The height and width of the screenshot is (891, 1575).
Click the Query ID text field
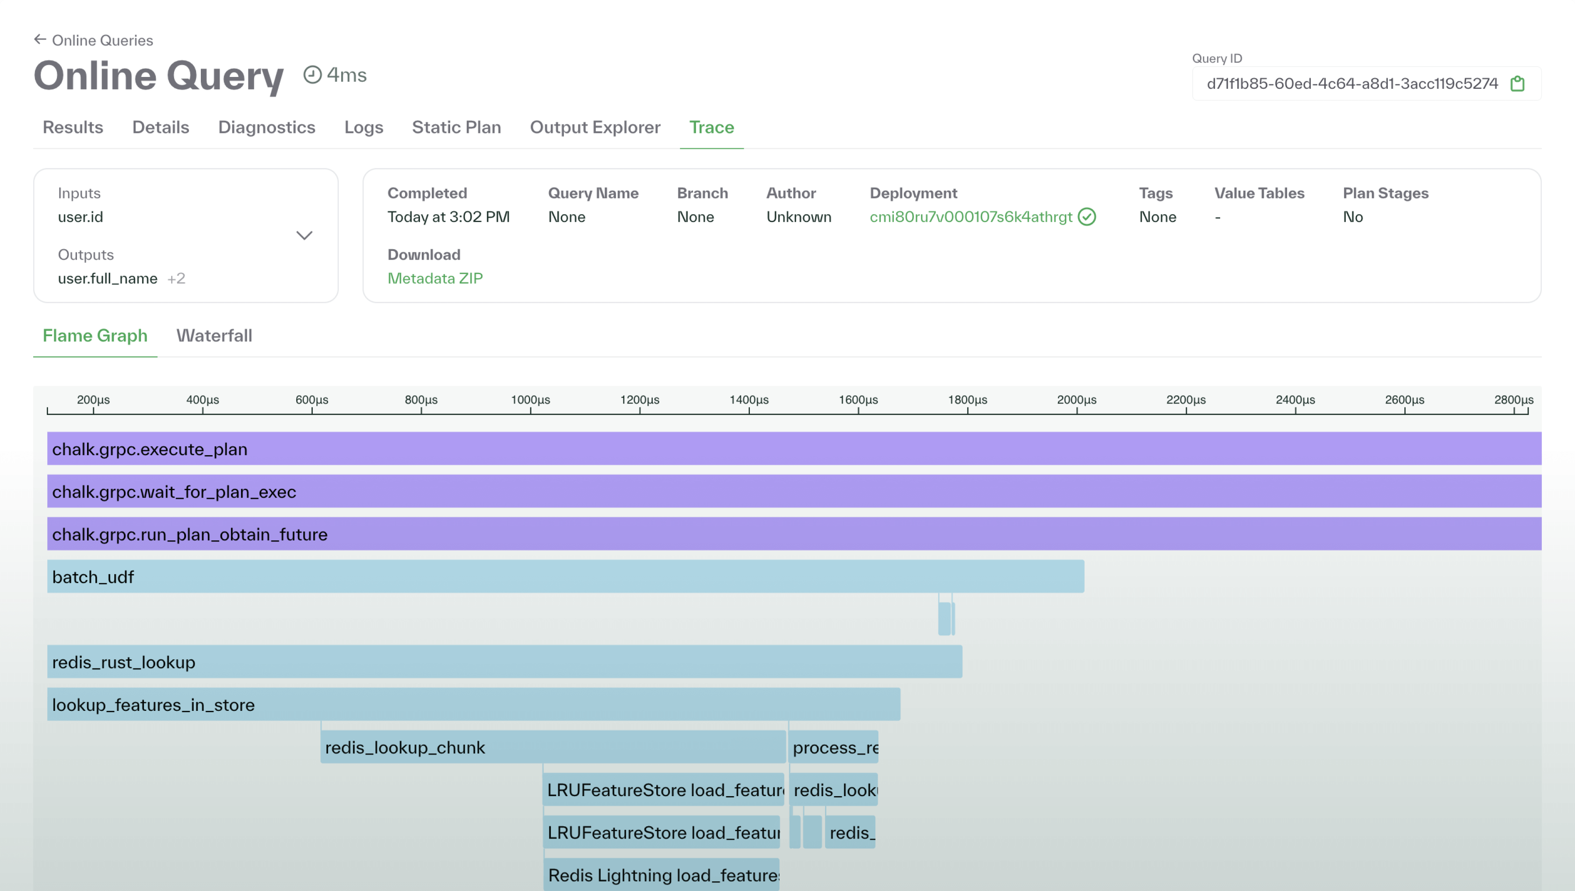tap(1351, 84)
